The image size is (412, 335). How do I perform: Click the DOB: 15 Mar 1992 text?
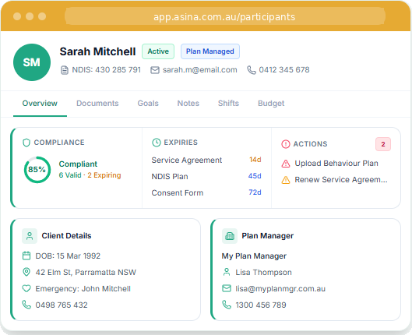68,256
